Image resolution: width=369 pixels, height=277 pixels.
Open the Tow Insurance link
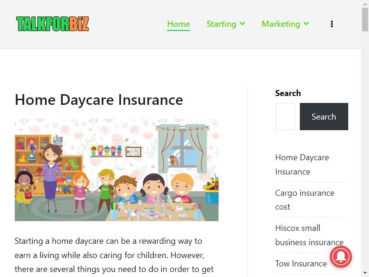[301, 263]
